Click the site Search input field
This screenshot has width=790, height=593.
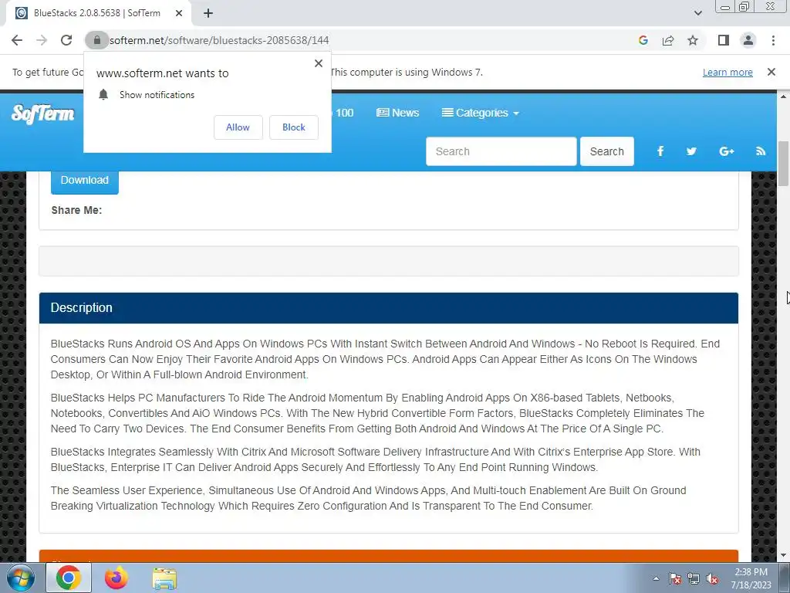(x=501, y=151)
